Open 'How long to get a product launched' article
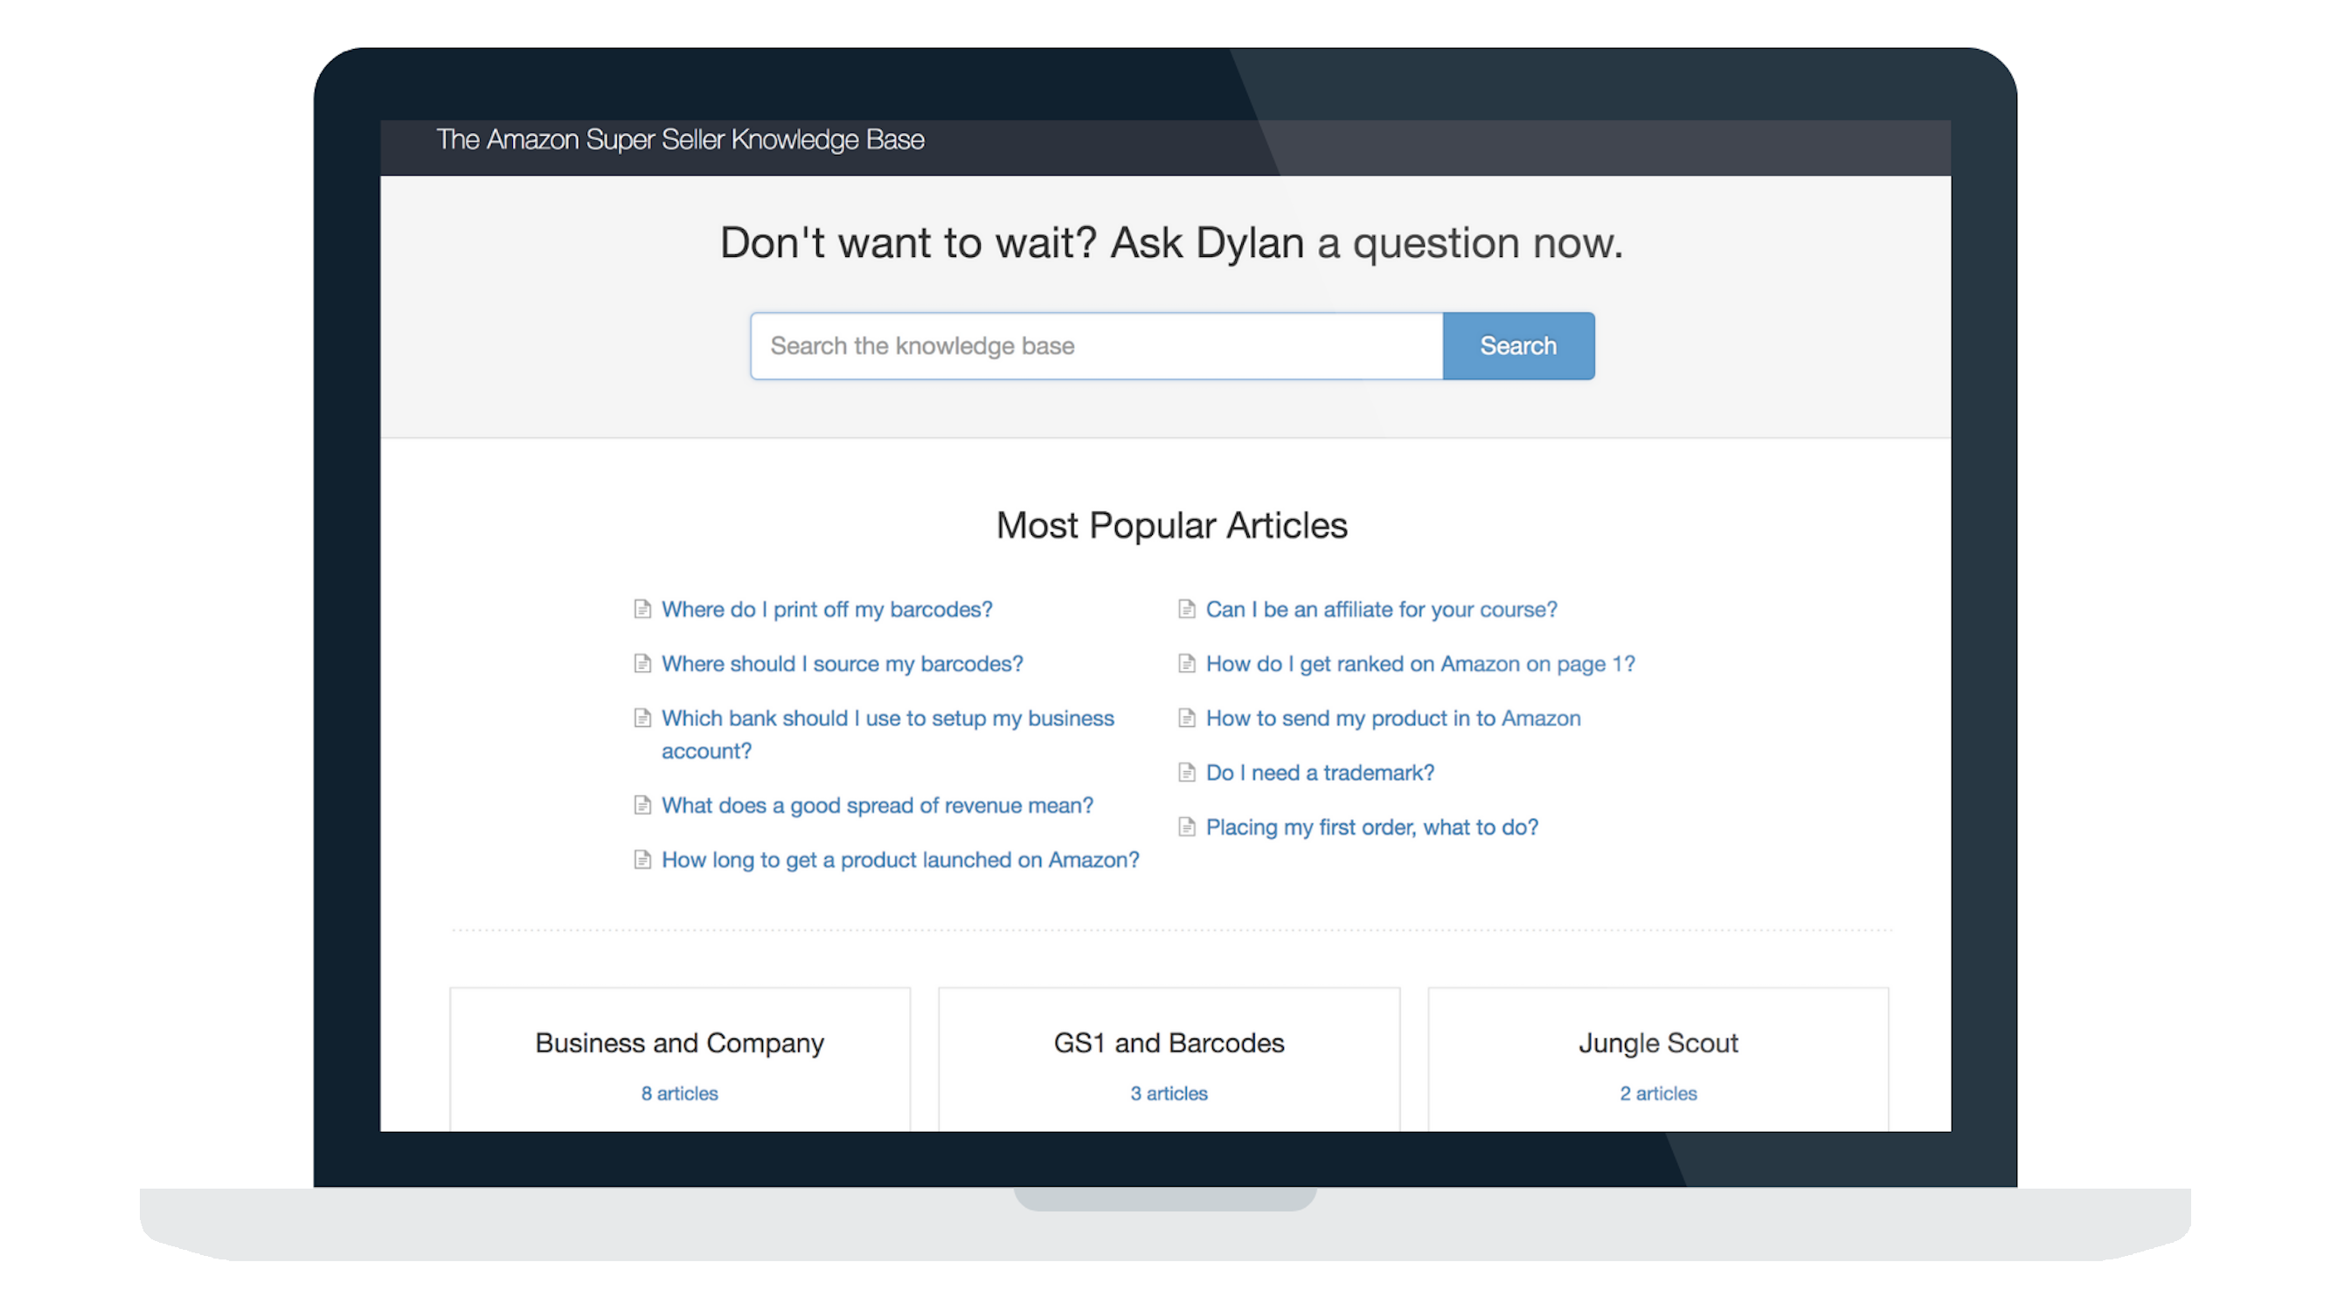 pyautogui.click(x=900, y=859)
